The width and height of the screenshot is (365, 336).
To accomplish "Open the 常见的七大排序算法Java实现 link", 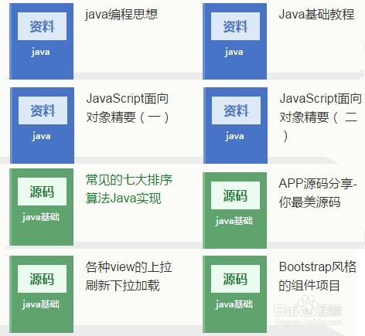I will tap(129, 189).
